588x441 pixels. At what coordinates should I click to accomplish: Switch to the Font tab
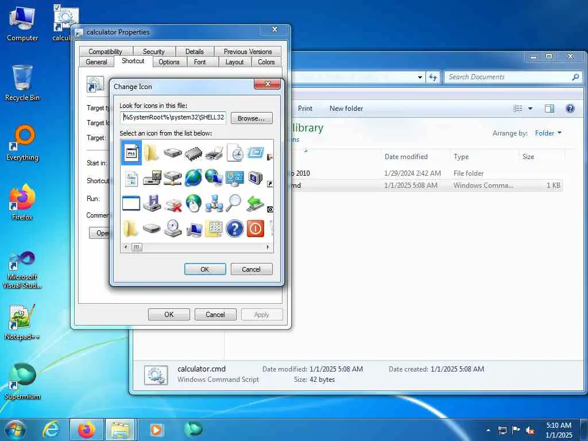pyautogui.click(x=200, y=62)
